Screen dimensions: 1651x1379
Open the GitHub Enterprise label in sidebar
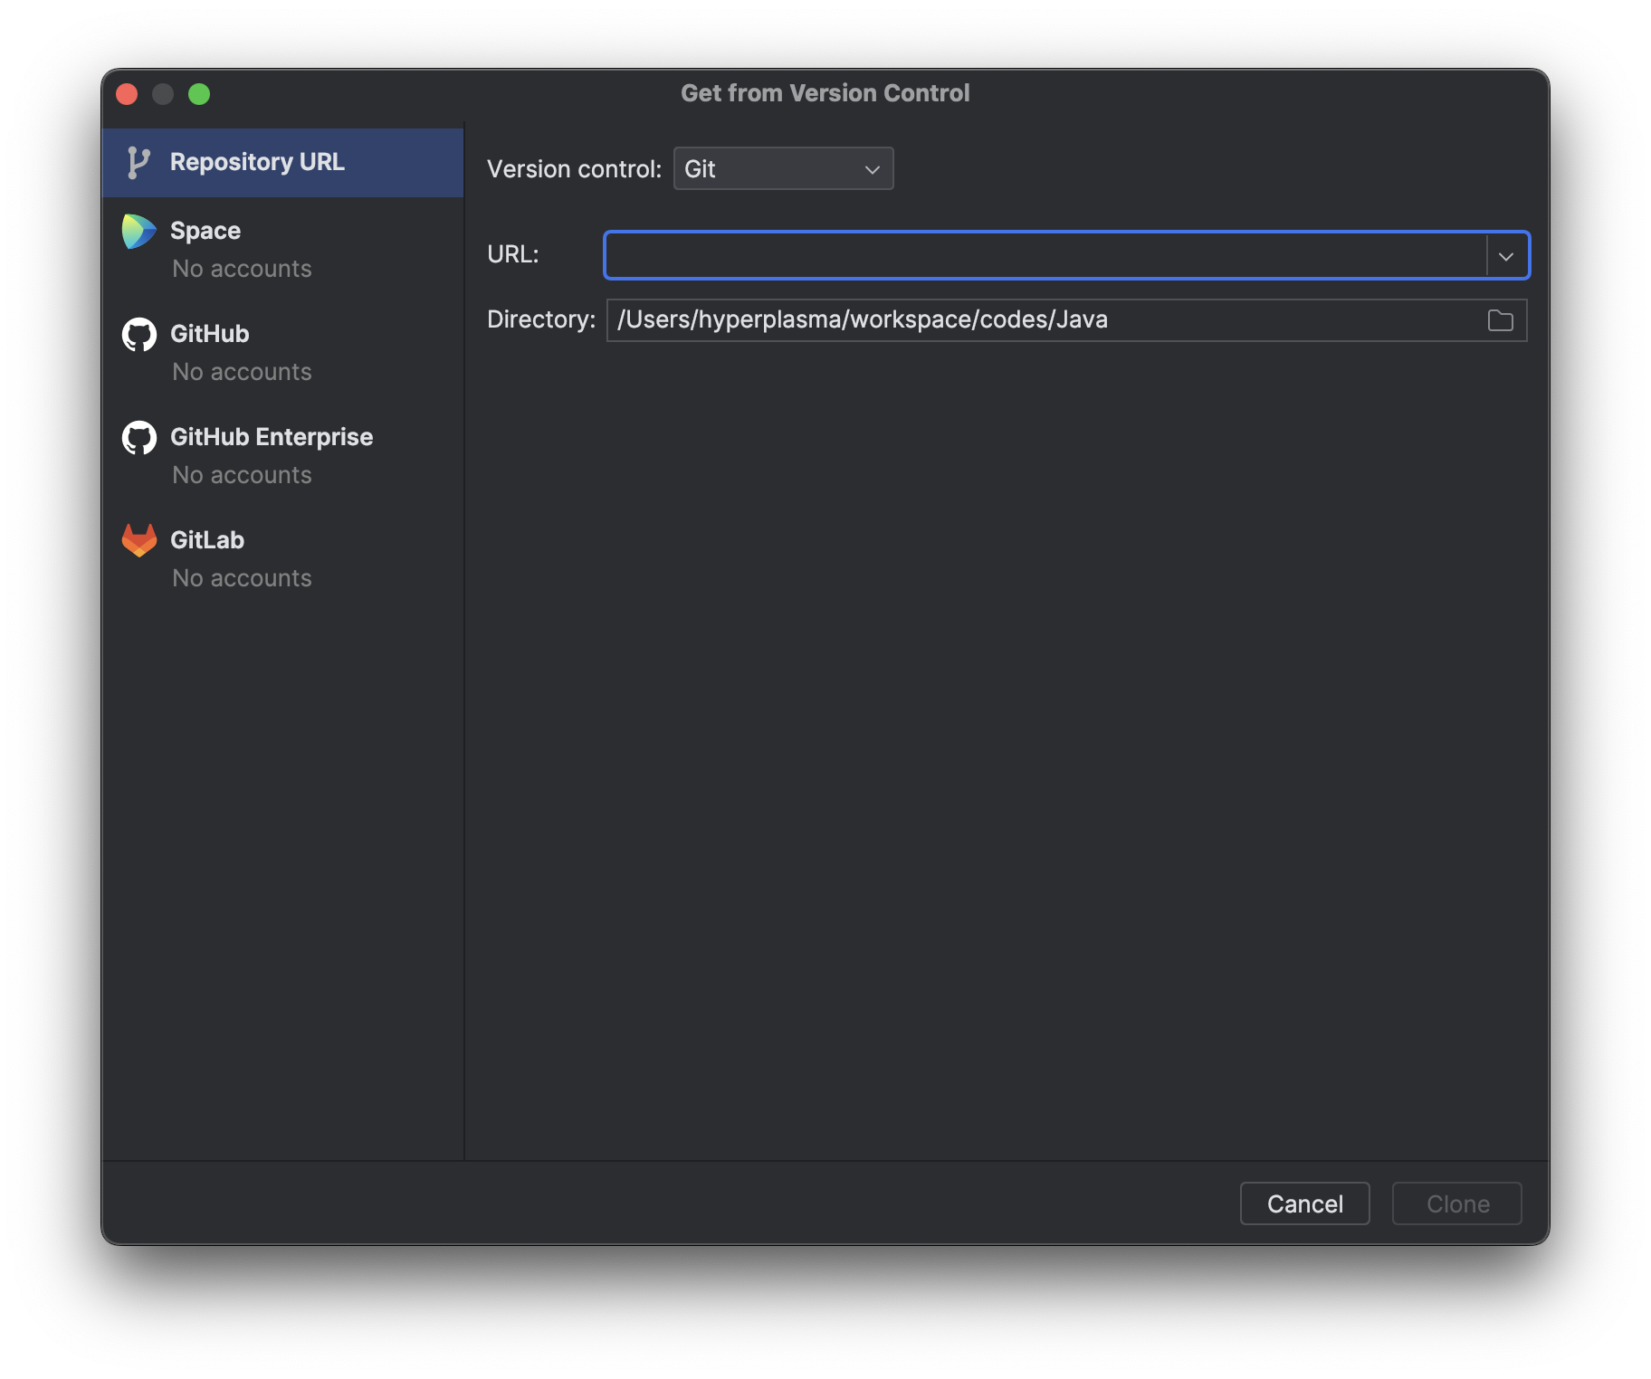tap(272, 437)
